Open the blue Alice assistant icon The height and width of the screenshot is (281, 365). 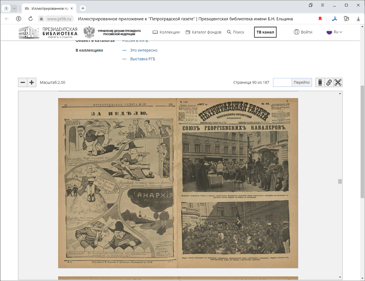point(334,19)
